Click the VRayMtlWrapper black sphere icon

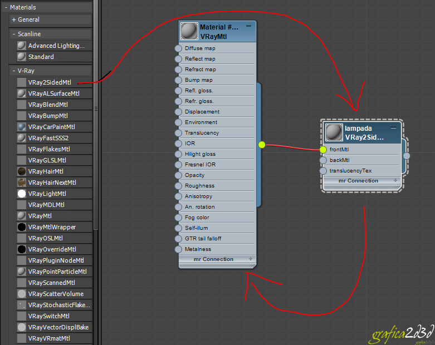(22, 227)
